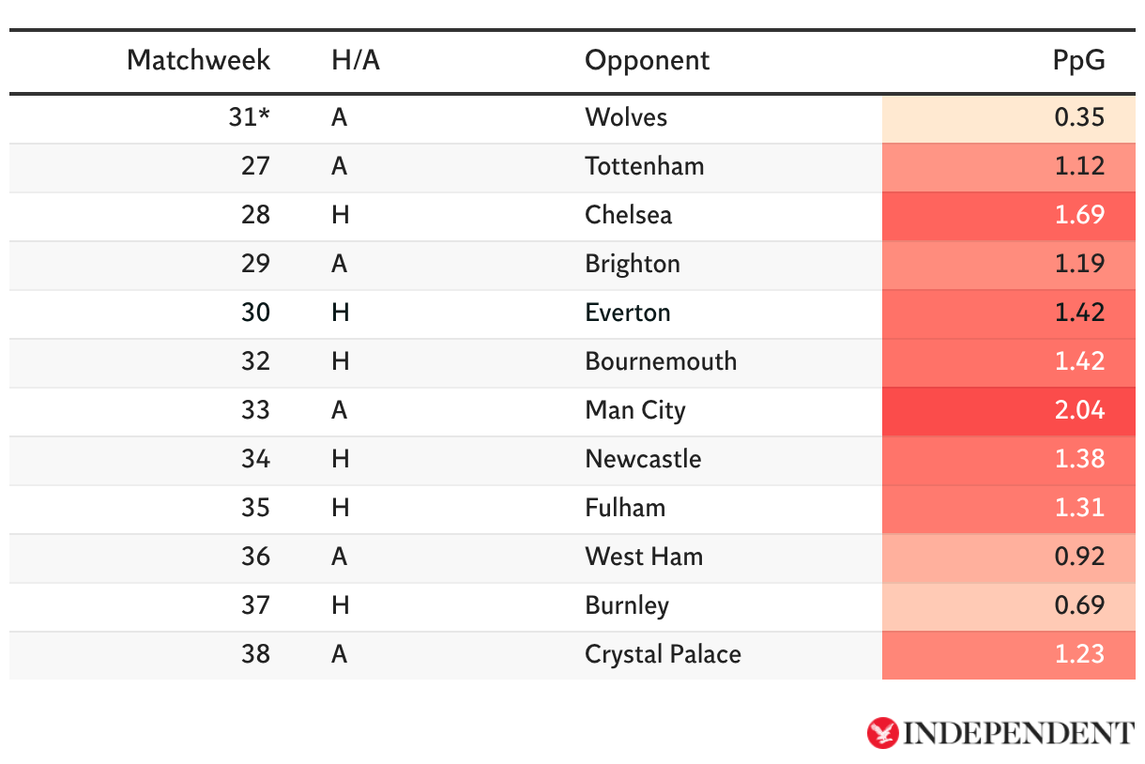This screenshot has width=1145, height=764.
Task: Click the Fulham opponent name
Action: [625, 508]
